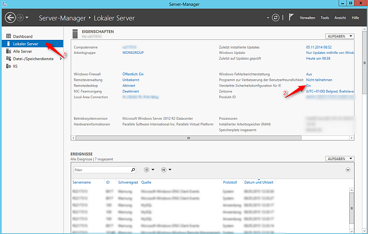Sort events by Servername column
368x234 pixels.
[x=82, y=182]
